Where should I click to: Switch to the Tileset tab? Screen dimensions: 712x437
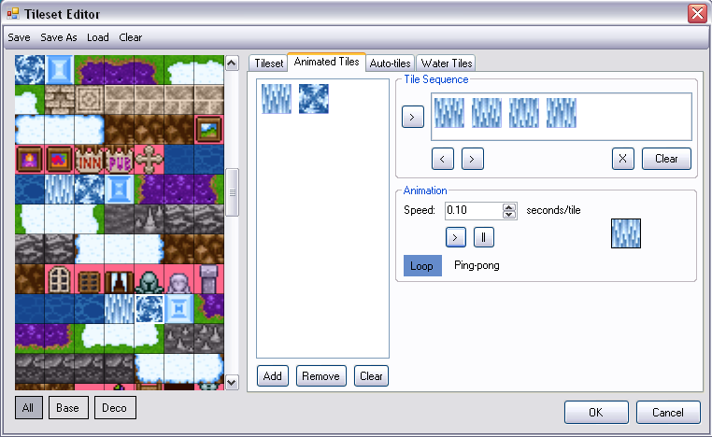click(268, 63)
